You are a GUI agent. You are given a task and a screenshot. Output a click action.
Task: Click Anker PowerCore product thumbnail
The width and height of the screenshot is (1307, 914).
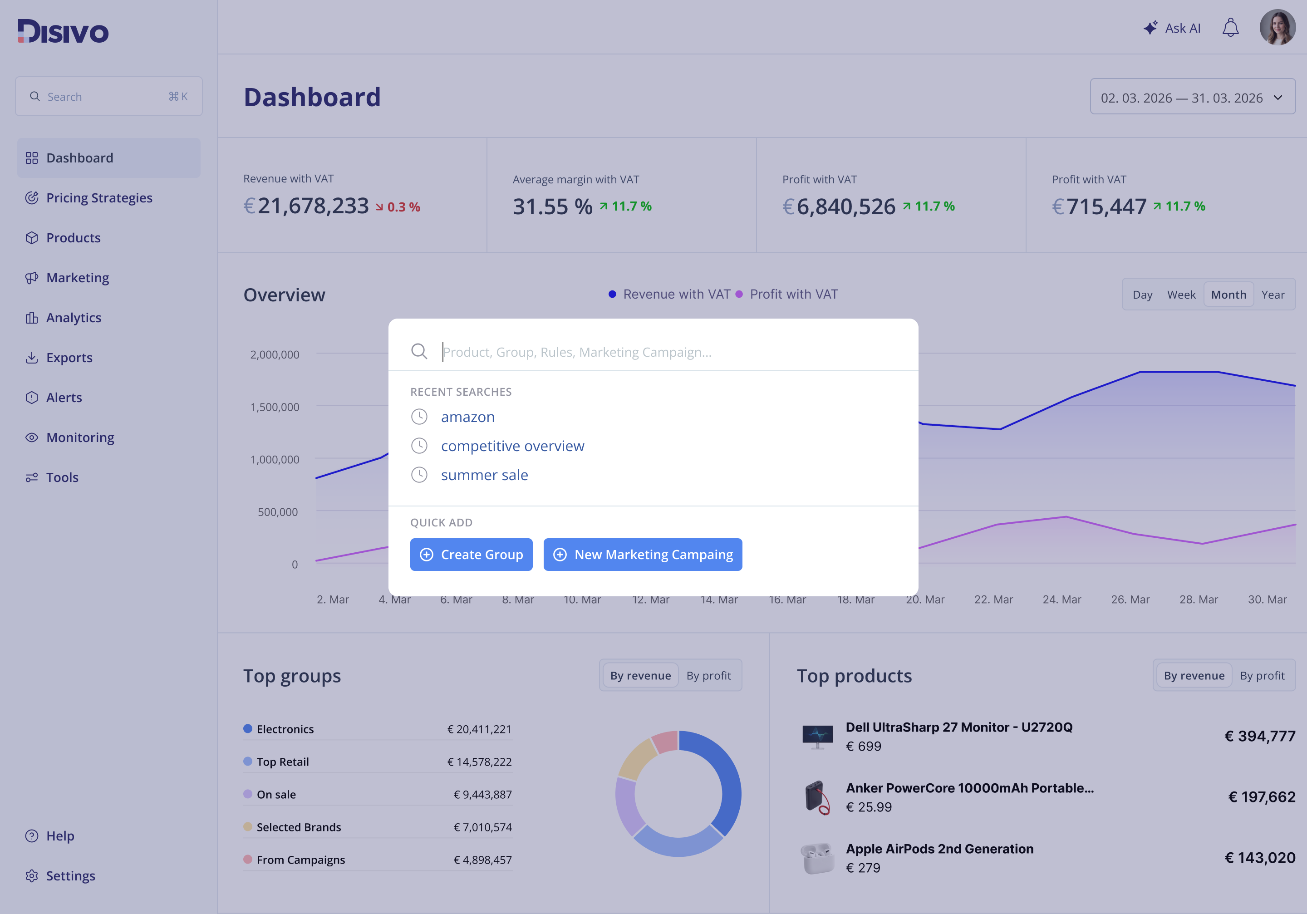point(817,797)
